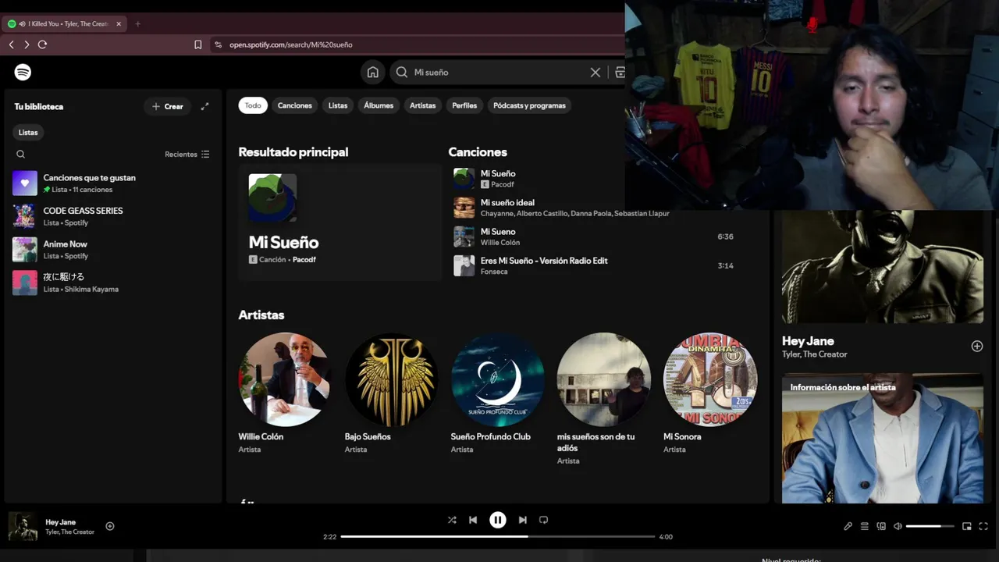Open Sueño Profundo Club artist card
The width and height of the screenshot is (999, 562).
[x=497, y=393]
